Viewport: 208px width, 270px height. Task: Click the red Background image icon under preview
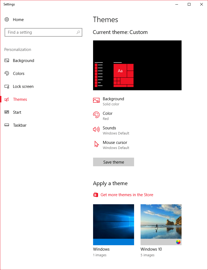(96, 100)
